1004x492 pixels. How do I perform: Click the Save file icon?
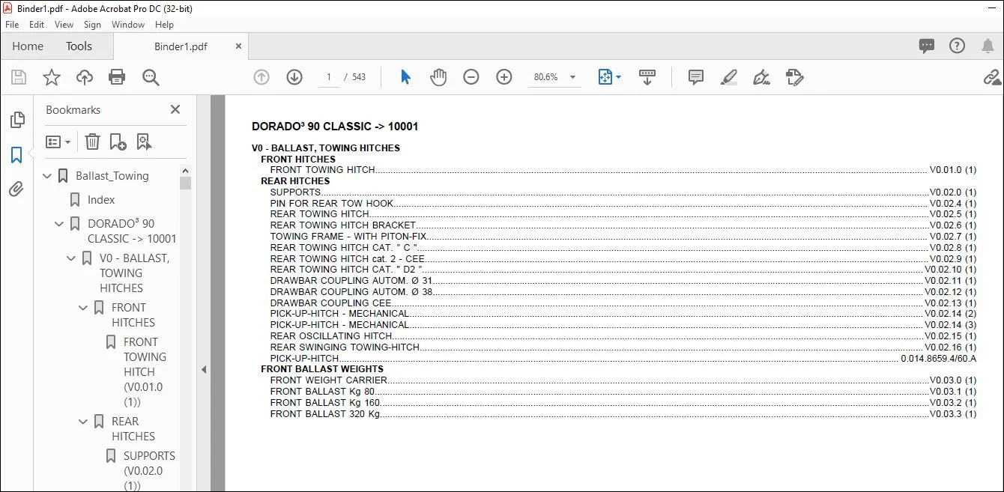[x=19, y=77]
